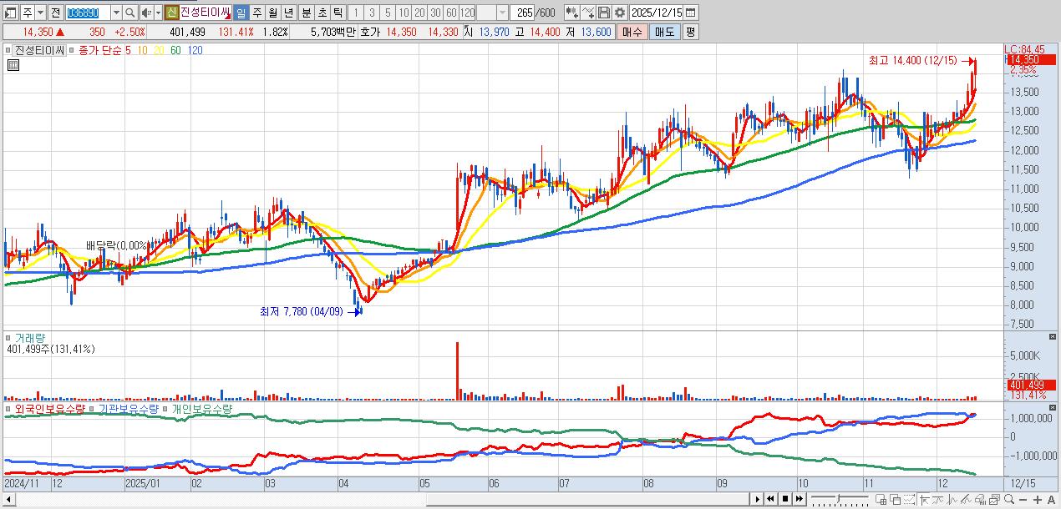Select interval preset 1
The width and height of the screenshot is (1061, 509).
tap(356, 13)
